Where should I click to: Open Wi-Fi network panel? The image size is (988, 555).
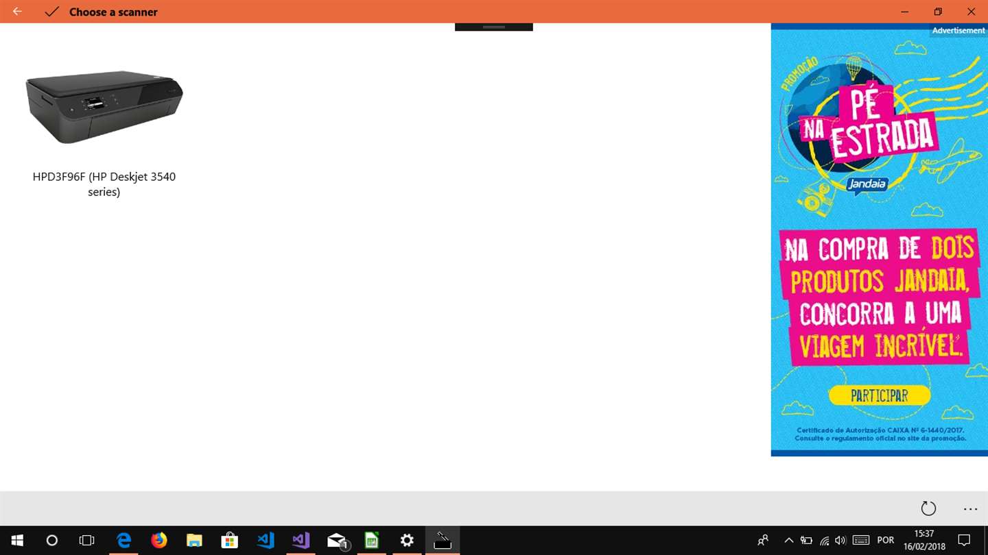pyautogui.click(x=825, y=541)
